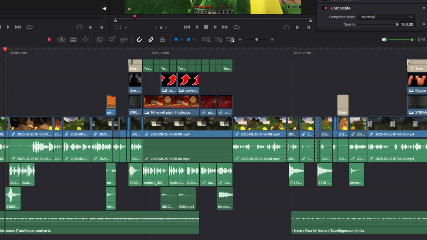This screenshot has width=427, height=240.
Task: Click timecode 01:01:20:00 on ruler
Action: [302, 53]
